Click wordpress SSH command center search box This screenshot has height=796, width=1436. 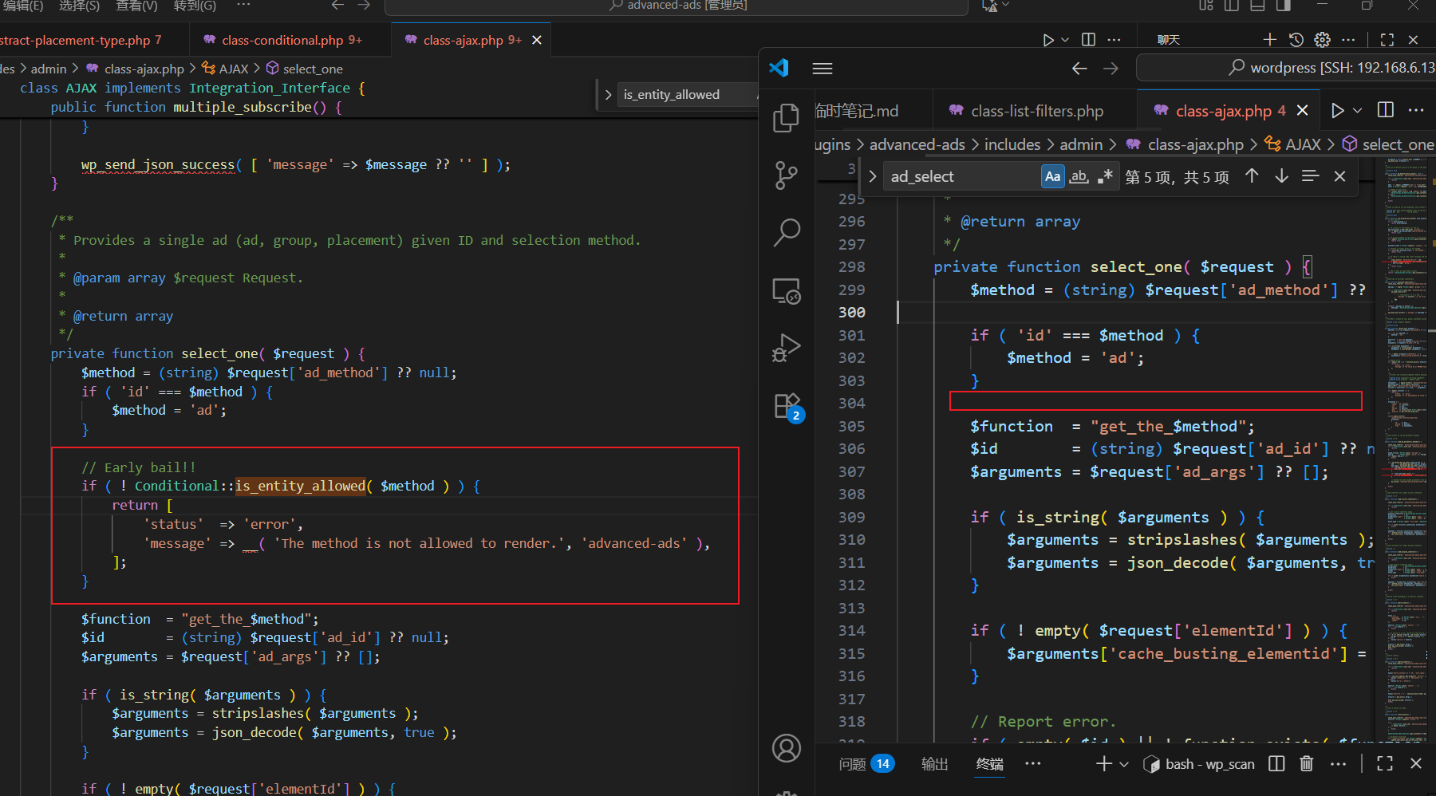pyautogui.click(x=1286, y=68)
